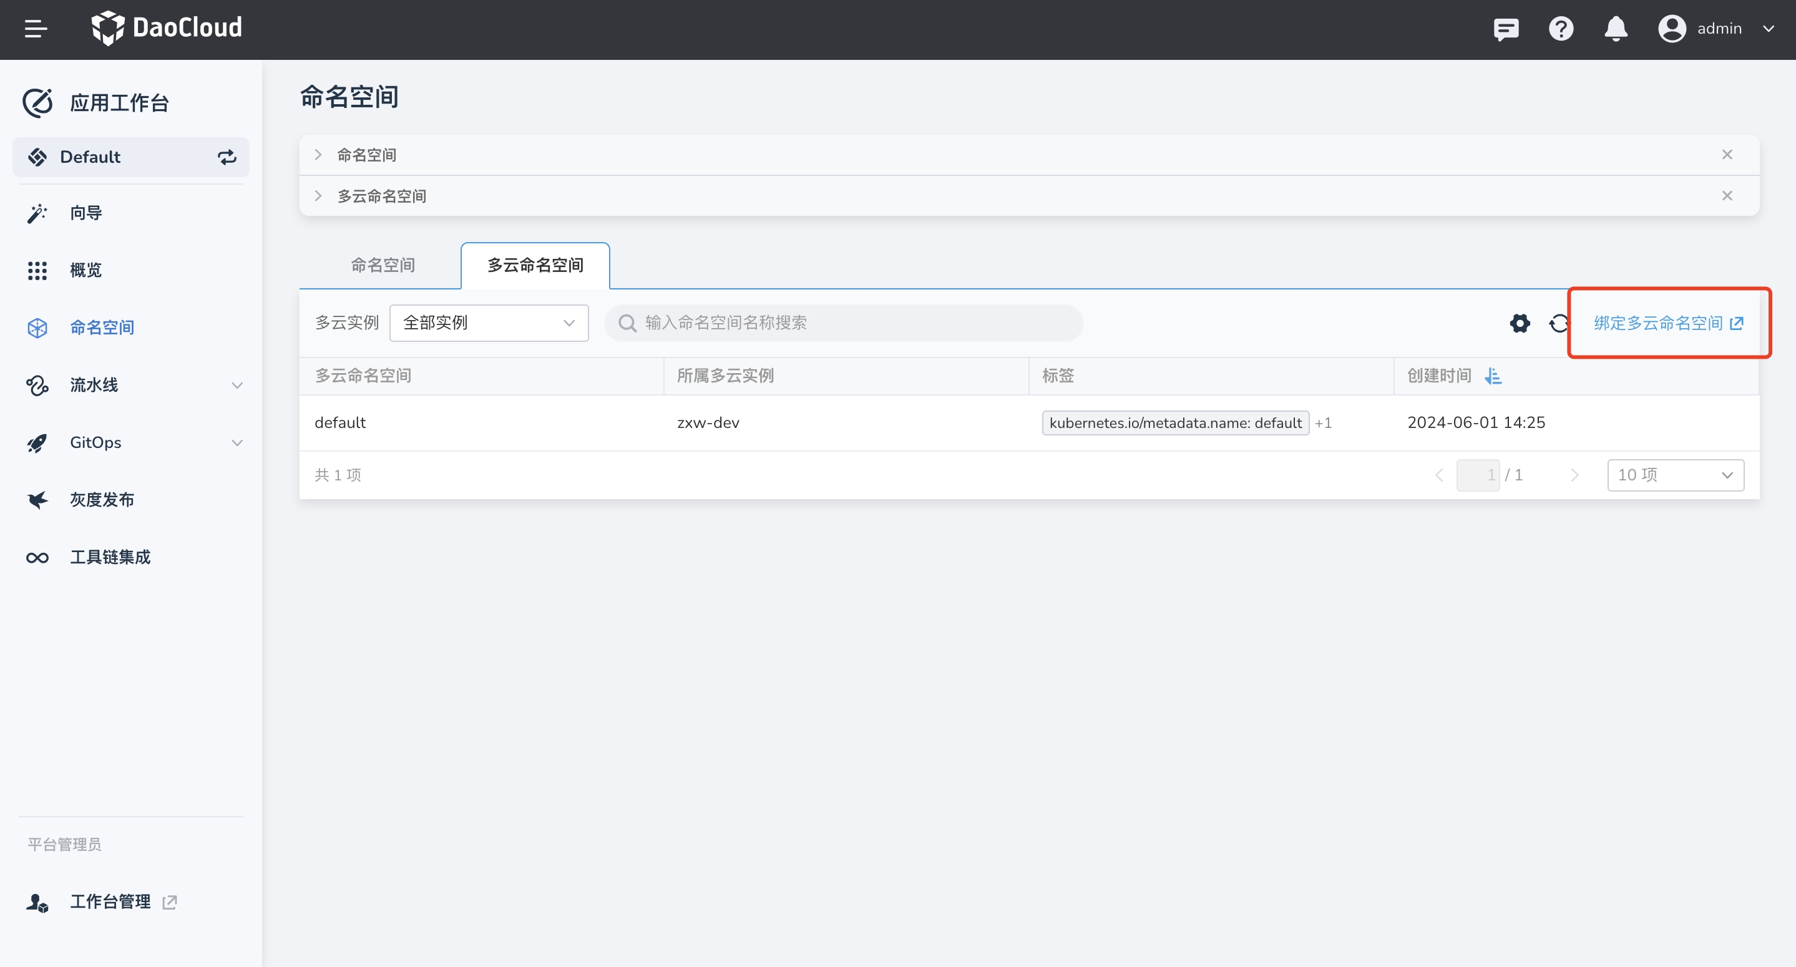
Task: Open the help icon in top bar
Action: (x=1561, y=29)
